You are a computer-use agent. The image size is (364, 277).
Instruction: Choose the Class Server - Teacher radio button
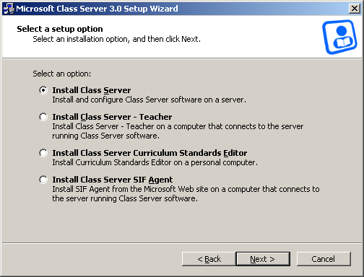click(43, 117)
